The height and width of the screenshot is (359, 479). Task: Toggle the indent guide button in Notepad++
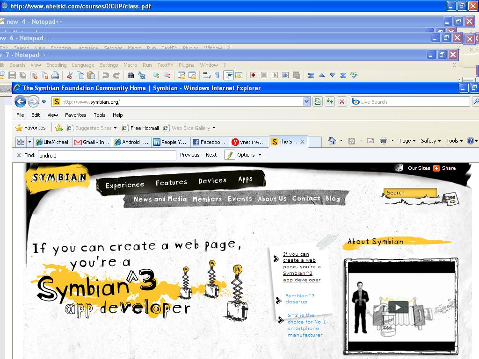(228, 75)
